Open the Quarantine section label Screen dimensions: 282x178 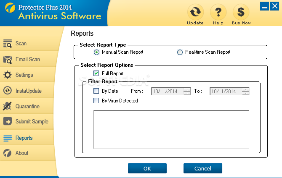point(27,106)
